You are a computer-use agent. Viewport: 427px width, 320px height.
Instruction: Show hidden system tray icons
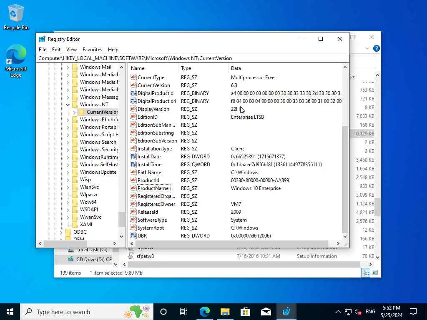(x=338, y=312)
